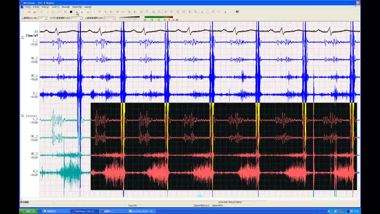Open the Help menu
Image resolution: width=380 pixels, height=214 pixels.
[88, 7]
